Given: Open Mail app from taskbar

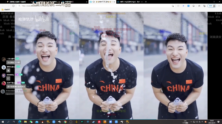Looking at the screenshot, I should 37,122.
